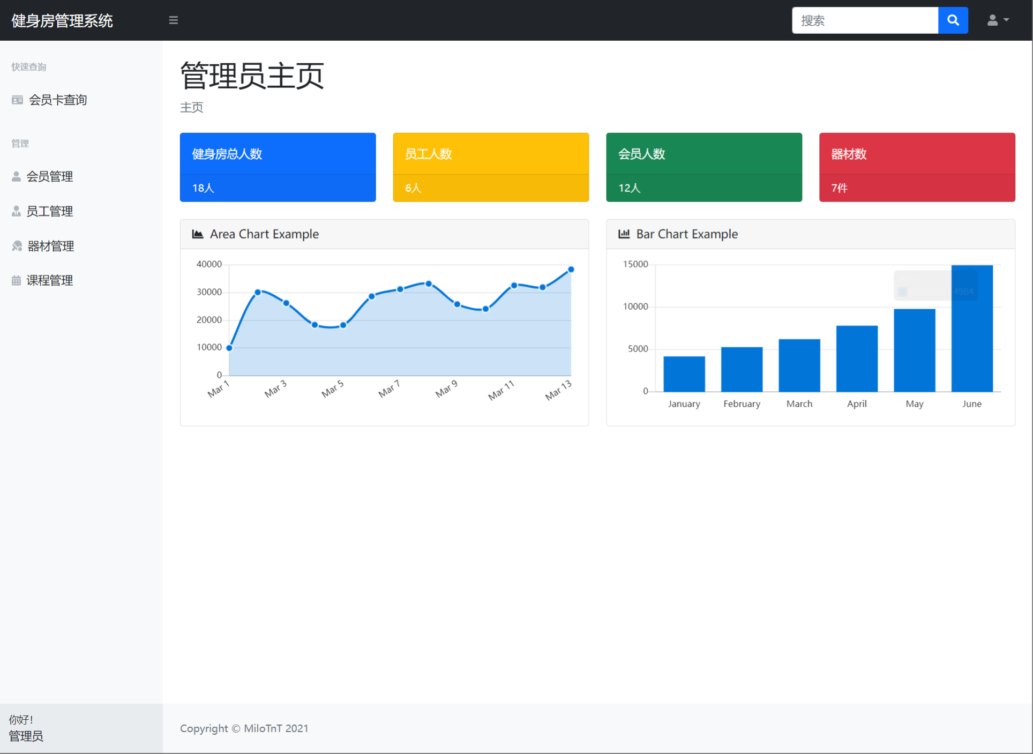Click the Mar 13 data point
Screen dimensions: 1033x754
click(x=571, y=270)
